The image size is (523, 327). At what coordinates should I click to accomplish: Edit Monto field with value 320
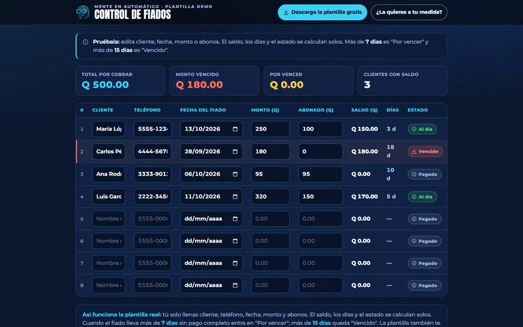[x=271, y=197]
